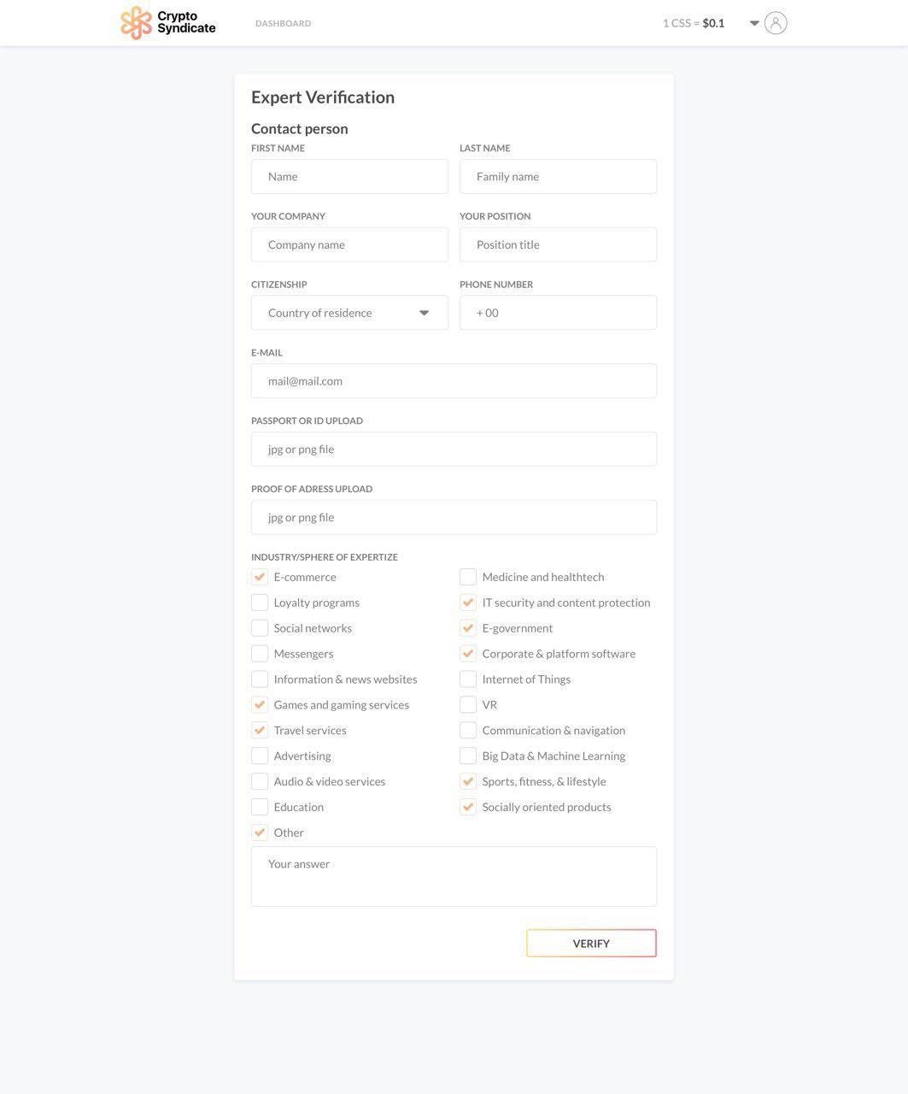Focus the Your answer text area
This screenshot has width=908, height=1094.
click(454, 877)
